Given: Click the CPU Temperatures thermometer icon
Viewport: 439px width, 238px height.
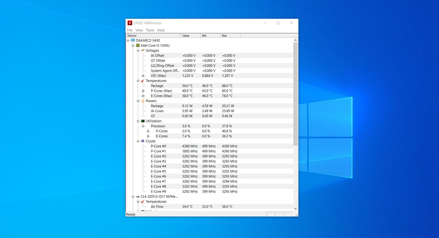Looking at the screenshot, I should pos(143,81).
